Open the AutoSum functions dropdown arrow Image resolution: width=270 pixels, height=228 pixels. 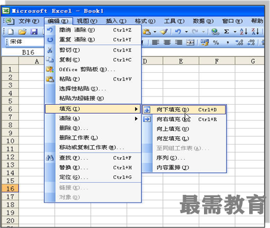click(x=235, y=31)
